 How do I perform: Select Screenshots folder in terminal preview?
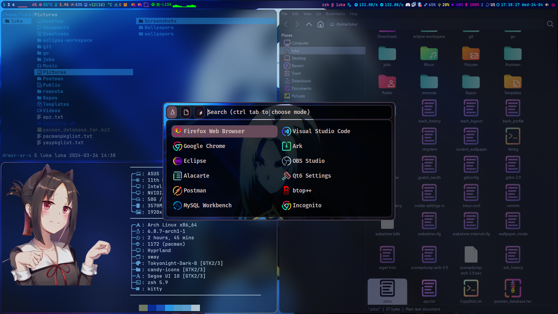coord(206,21)
